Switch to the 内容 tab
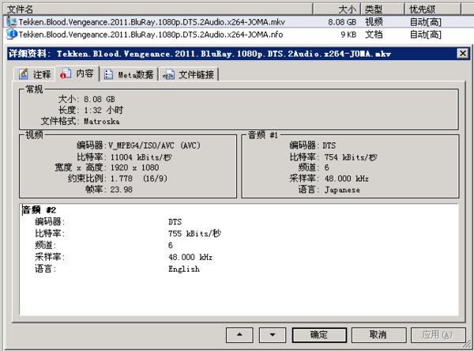 point(77,74)
